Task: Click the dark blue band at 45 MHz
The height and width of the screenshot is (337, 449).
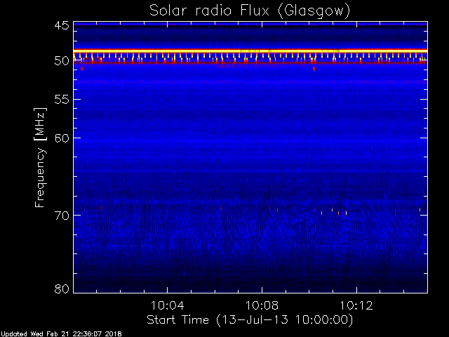Action: (x=249, y=25)
